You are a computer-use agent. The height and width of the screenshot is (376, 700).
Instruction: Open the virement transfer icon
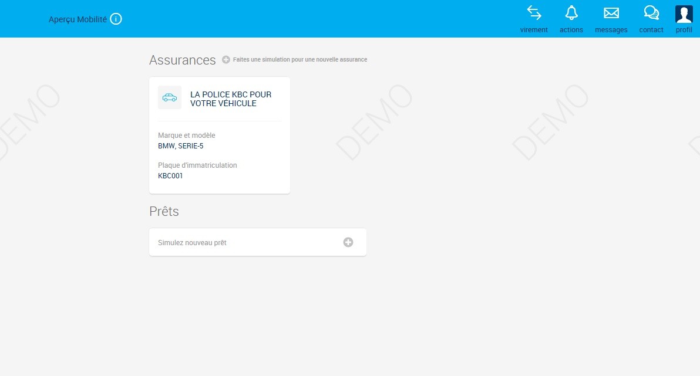(533, 12)
